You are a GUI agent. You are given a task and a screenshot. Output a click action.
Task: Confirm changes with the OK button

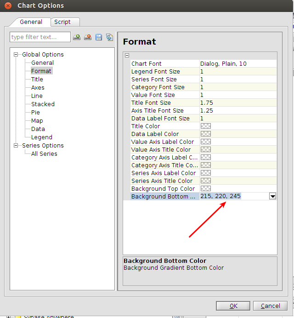(x=233, y=306)
